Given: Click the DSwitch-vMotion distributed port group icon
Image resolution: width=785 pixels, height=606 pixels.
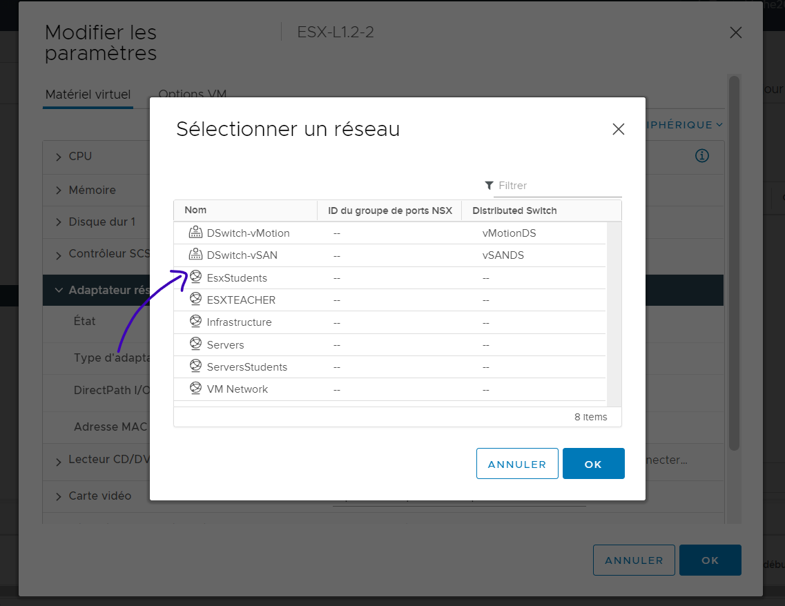Looking at the screenshot, I should click(x=195, y=232).
